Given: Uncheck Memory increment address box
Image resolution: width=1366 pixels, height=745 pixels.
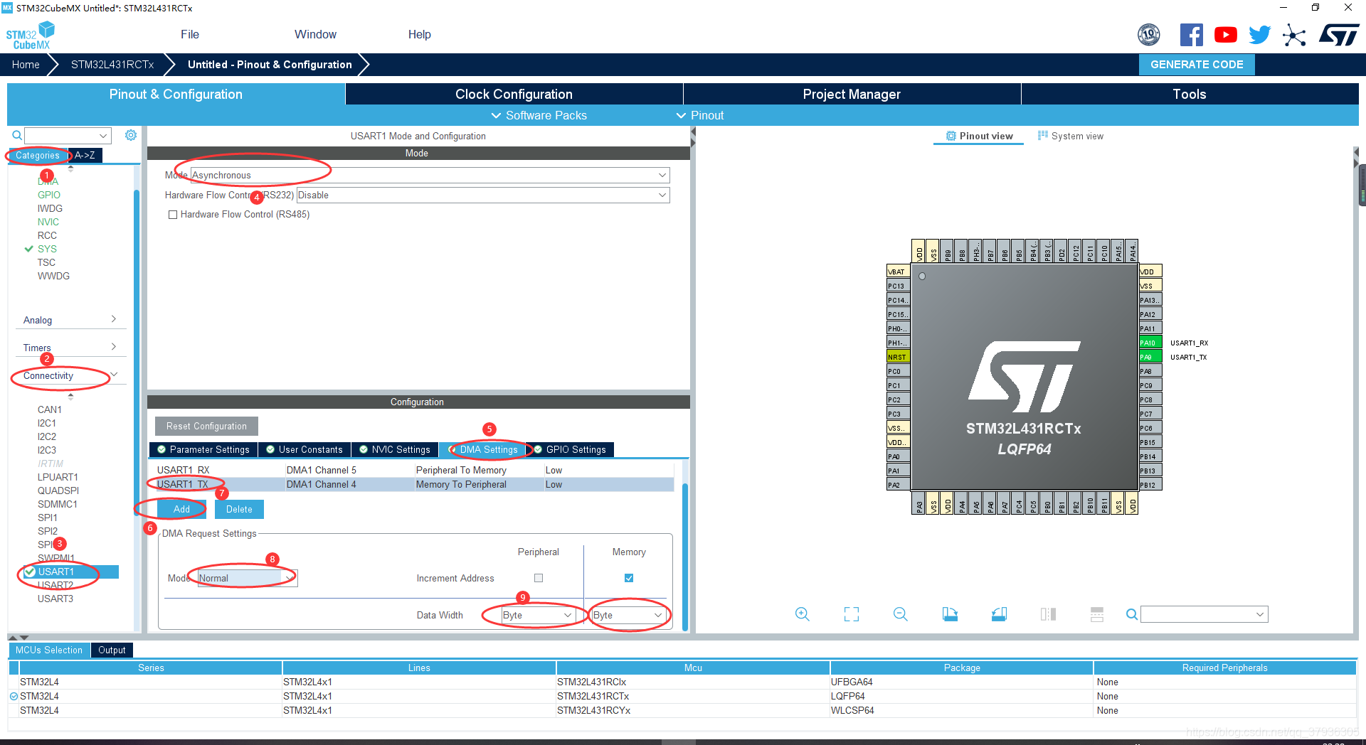Looking at the screenshot, I should (629, 578).
